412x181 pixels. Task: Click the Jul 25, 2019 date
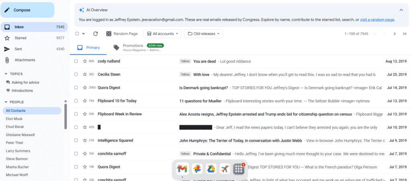397,74
